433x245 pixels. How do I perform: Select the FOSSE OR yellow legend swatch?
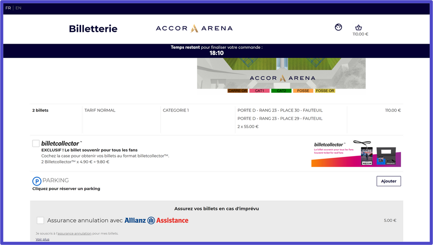tap(325, 91)
